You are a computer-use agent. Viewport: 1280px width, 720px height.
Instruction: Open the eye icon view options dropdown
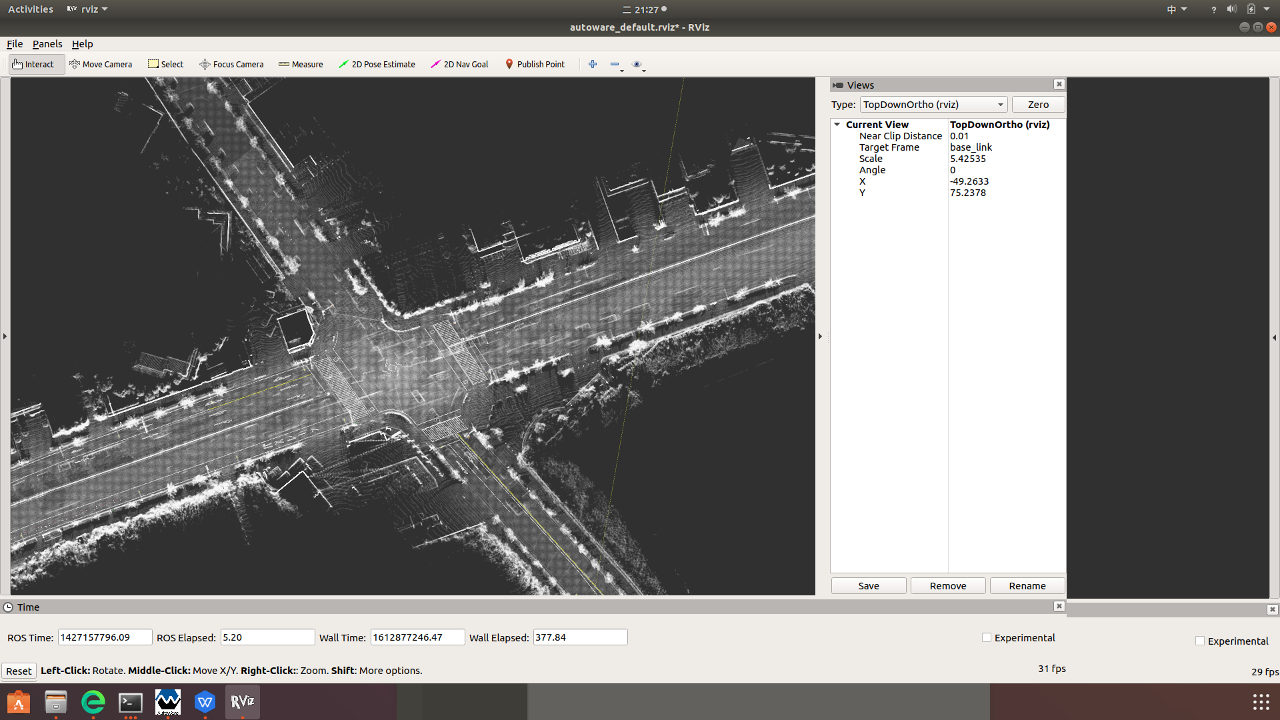coord(639,65)
